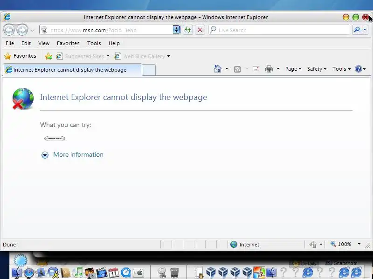Expand the More information arrow circle
This screenshot has height=279, width=373.
click(x=45, y=155)
